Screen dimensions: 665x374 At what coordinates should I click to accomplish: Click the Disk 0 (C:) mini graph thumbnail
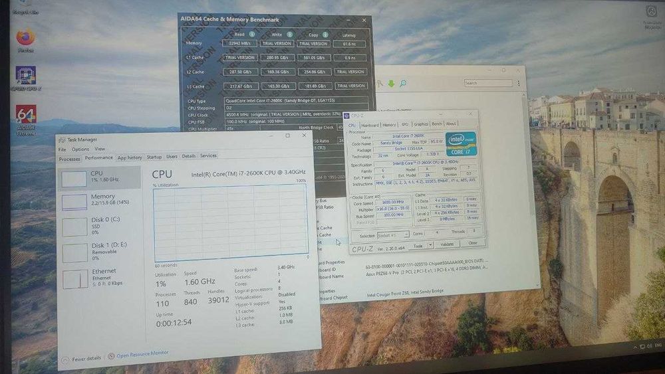click(x=74, y=227)
